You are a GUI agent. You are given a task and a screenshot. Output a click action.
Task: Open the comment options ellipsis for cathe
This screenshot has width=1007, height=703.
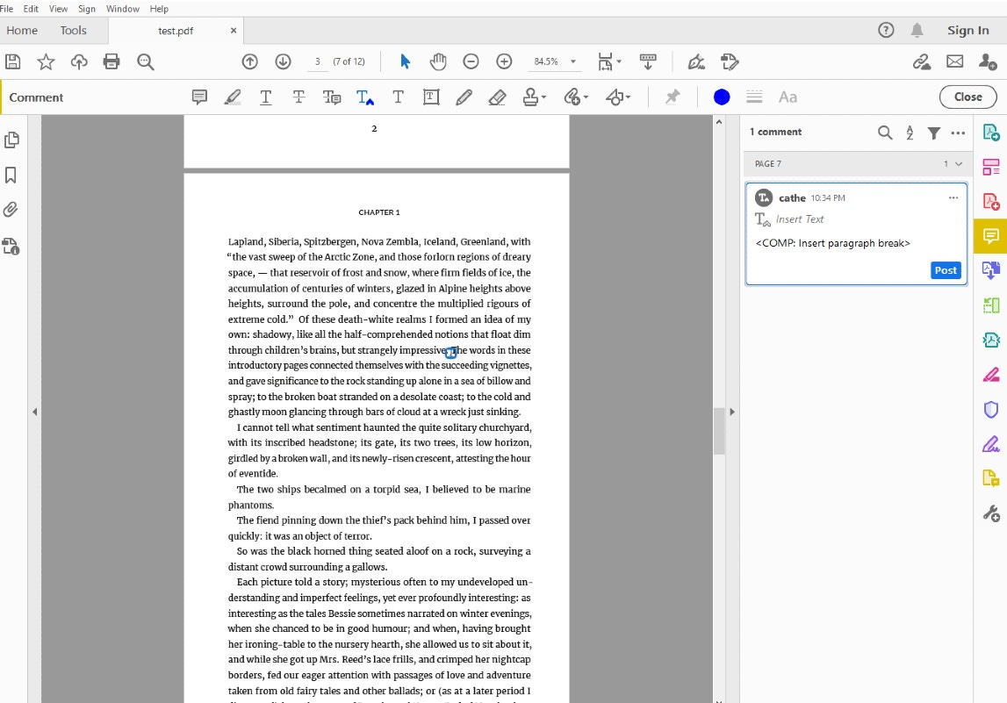(x=953, y=197)
